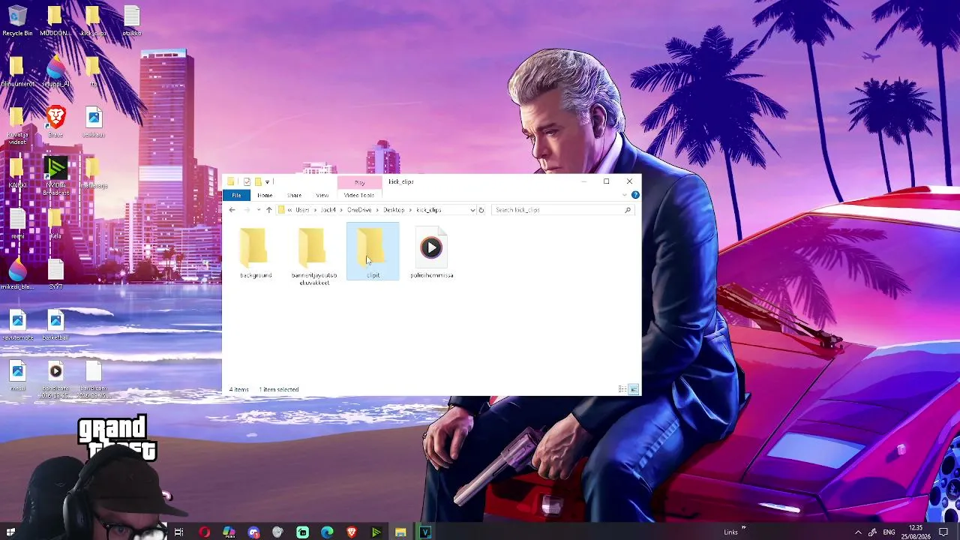
Task: Switch to the Home ribbon tab
Action: point(265,195)
